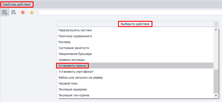This screenshot has width=222, height=102.
Task: Open the Выберите действие combo box
Action: click(138, 24)
